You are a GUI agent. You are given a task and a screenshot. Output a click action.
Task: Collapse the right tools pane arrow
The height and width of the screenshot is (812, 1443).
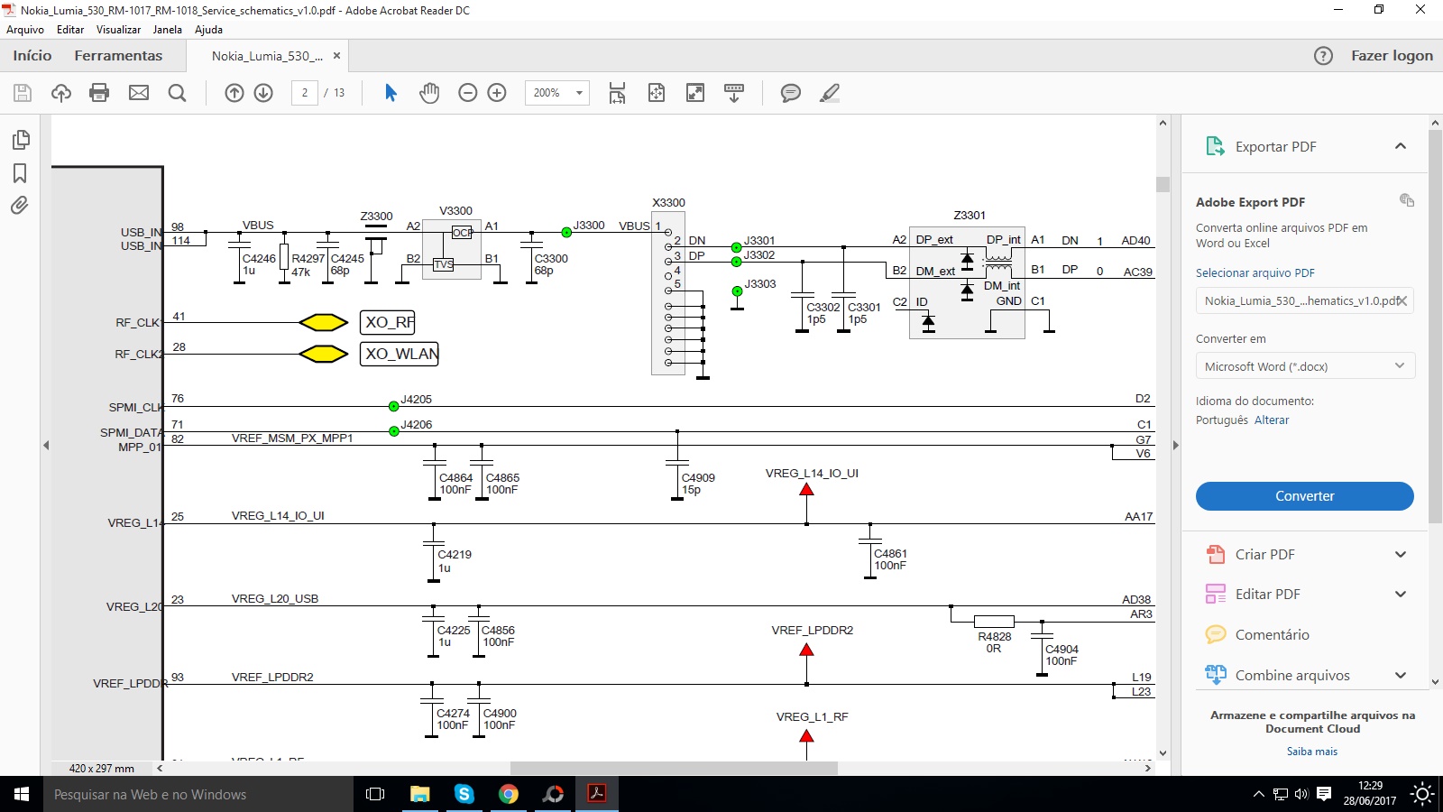(x=1175, y=445)
